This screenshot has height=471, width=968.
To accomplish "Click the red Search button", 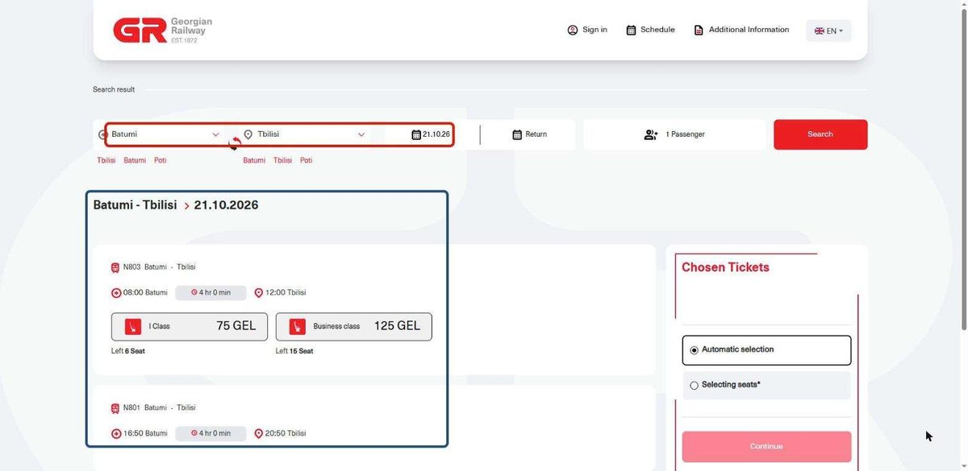I will pos(820,134).
